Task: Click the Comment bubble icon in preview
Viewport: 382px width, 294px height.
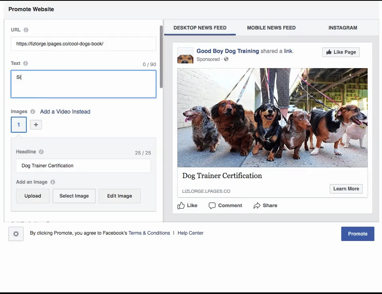Action: coord(212,206)
